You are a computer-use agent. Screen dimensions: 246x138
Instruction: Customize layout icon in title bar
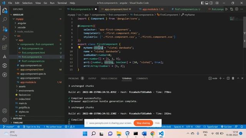pyautogui.click(x=217, y=3)
